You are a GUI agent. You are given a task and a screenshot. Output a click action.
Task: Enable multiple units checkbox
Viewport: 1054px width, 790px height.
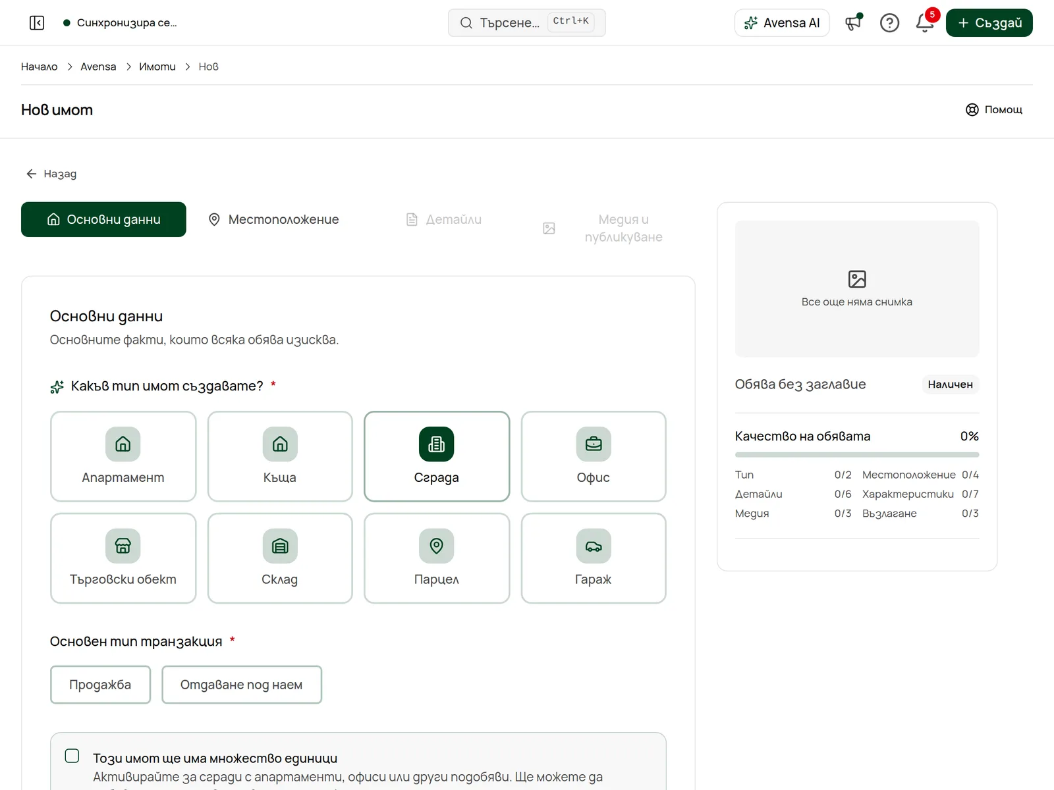point(72,756)
